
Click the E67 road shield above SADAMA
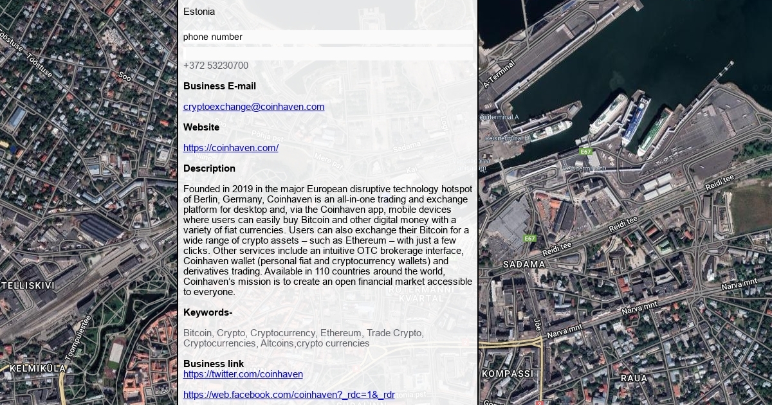[529, 239]
